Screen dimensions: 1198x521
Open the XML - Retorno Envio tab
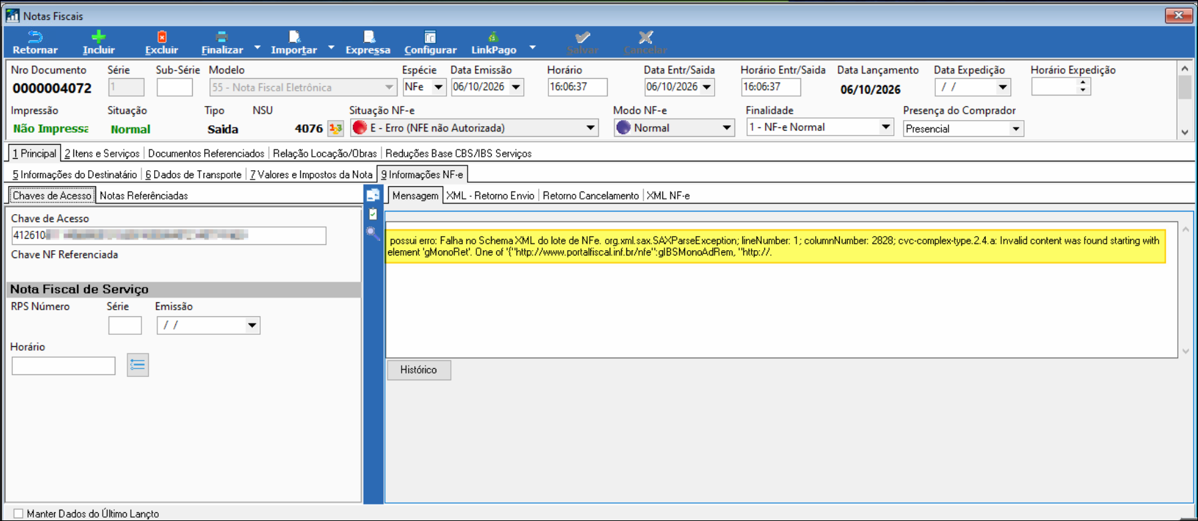pyautogui.click(x=490, y=195)
